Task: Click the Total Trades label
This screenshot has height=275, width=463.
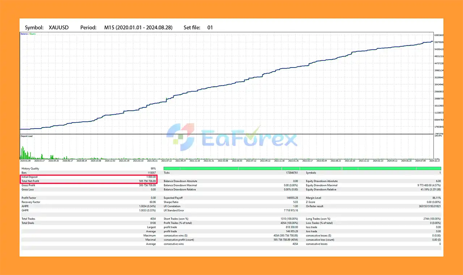Action: click(29, 219)
